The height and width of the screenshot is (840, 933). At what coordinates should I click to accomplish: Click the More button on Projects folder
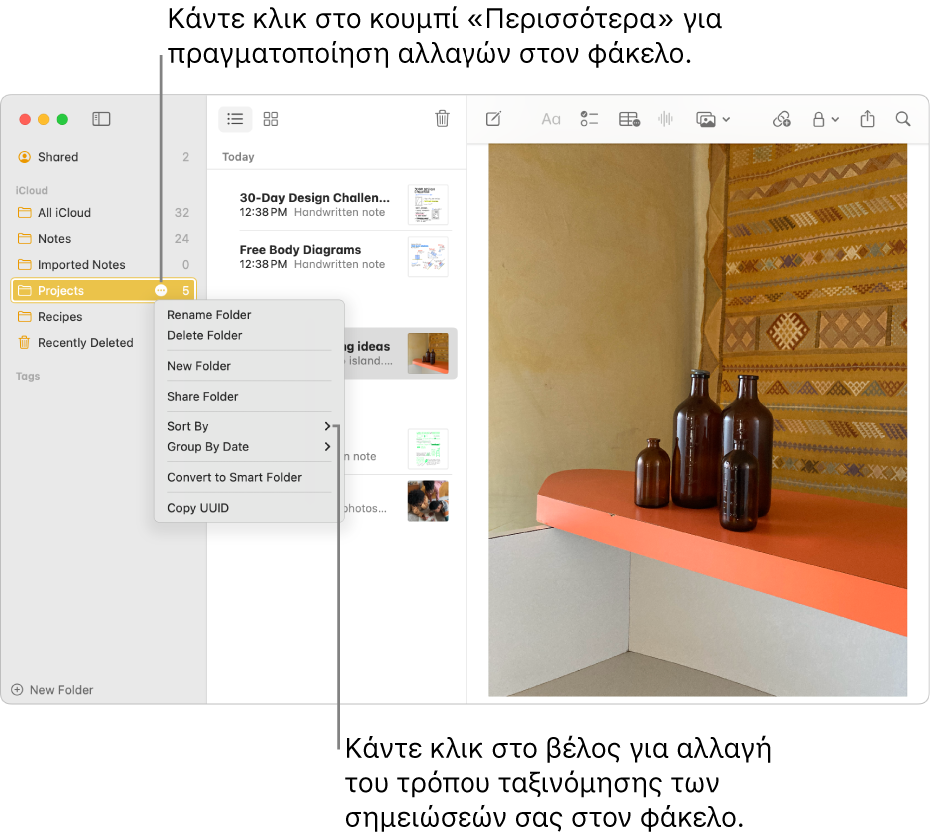(162, 291)
